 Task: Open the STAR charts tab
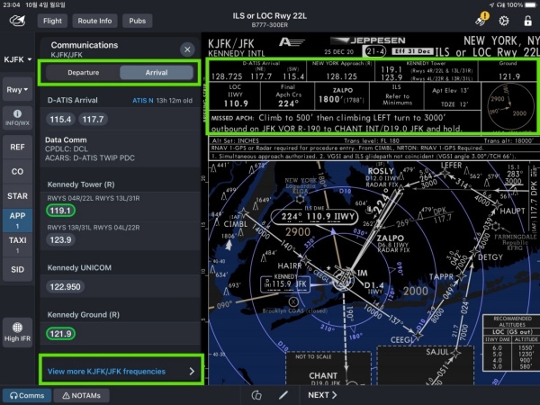[x=17, y=196]
